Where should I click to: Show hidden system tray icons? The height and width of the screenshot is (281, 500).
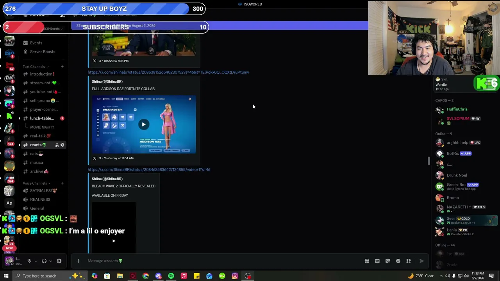point(441,276)
